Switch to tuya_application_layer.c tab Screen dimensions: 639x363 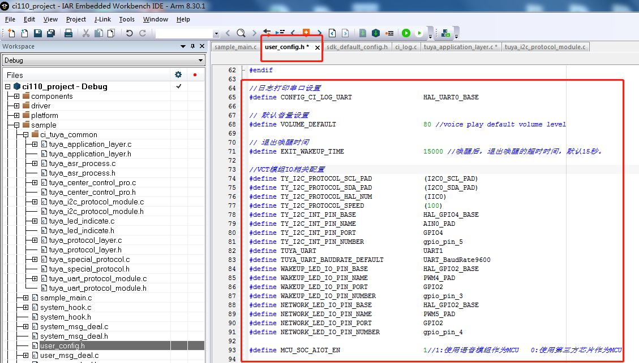click(461, 47)
